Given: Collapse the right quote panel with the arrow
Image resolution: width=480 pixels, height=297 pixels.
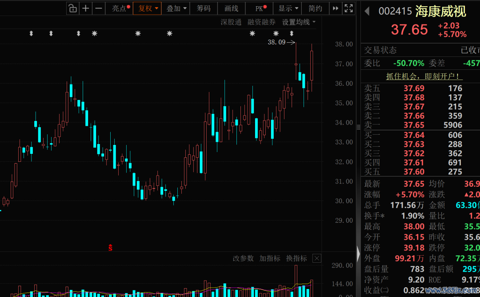Looking at the screenshot, I should tap(358, 253).
